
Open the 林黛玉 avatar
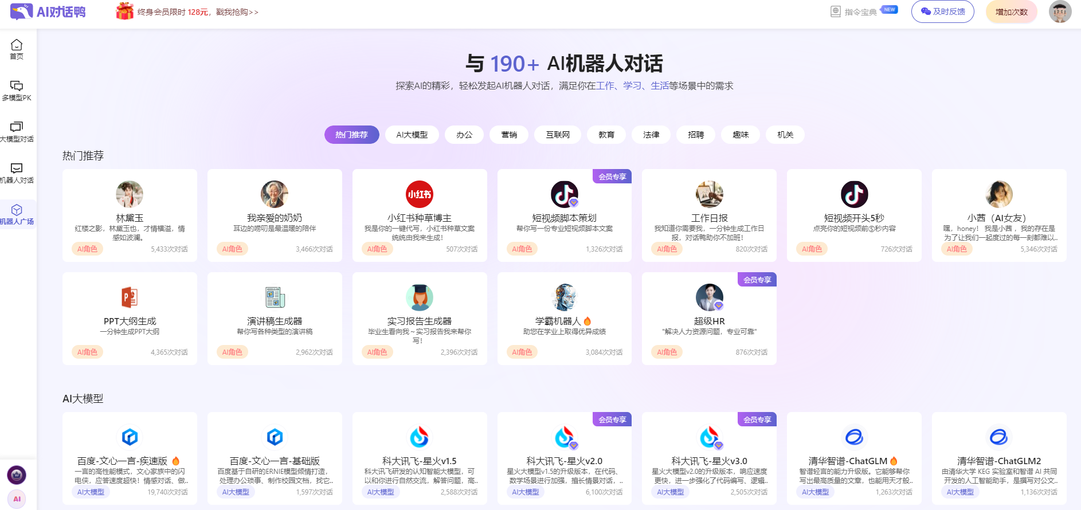tap(130, 194)
